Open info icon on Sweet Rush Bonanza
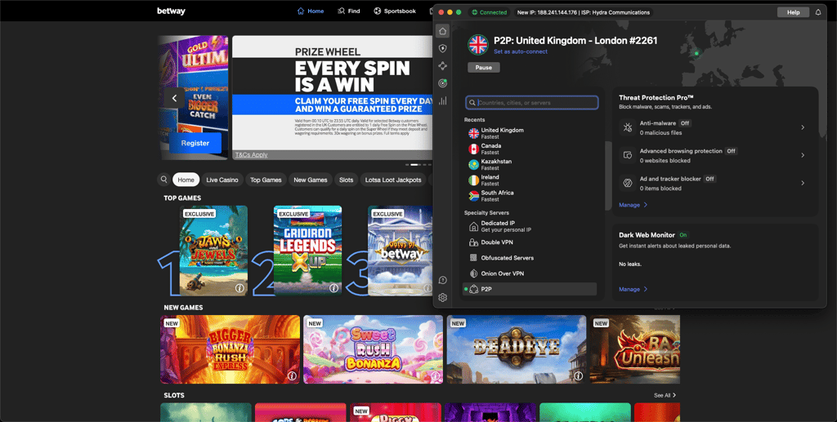Image resolution: width=837 pixels, height=422 pixels. [x=435, y=375]
